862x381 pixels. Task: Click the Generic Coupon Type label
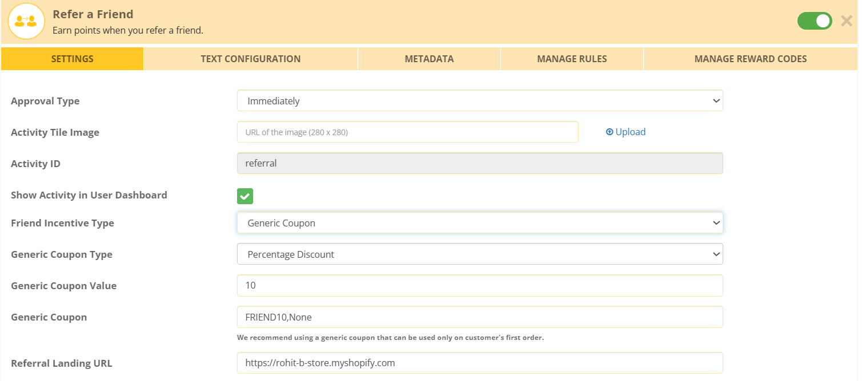(x=62, y=254)
